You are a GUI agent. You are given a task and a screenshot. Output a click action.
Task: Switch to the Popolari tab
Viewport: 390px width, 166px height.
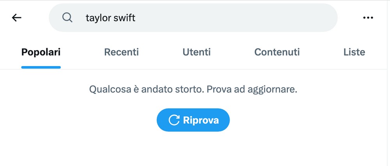click(41, 52)
